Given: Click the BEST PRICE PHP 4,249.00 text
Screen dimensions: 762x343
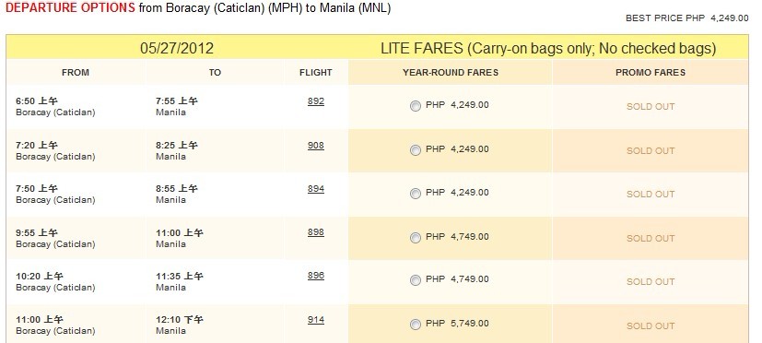Looking at the screenshot, I should click(687, 18).
